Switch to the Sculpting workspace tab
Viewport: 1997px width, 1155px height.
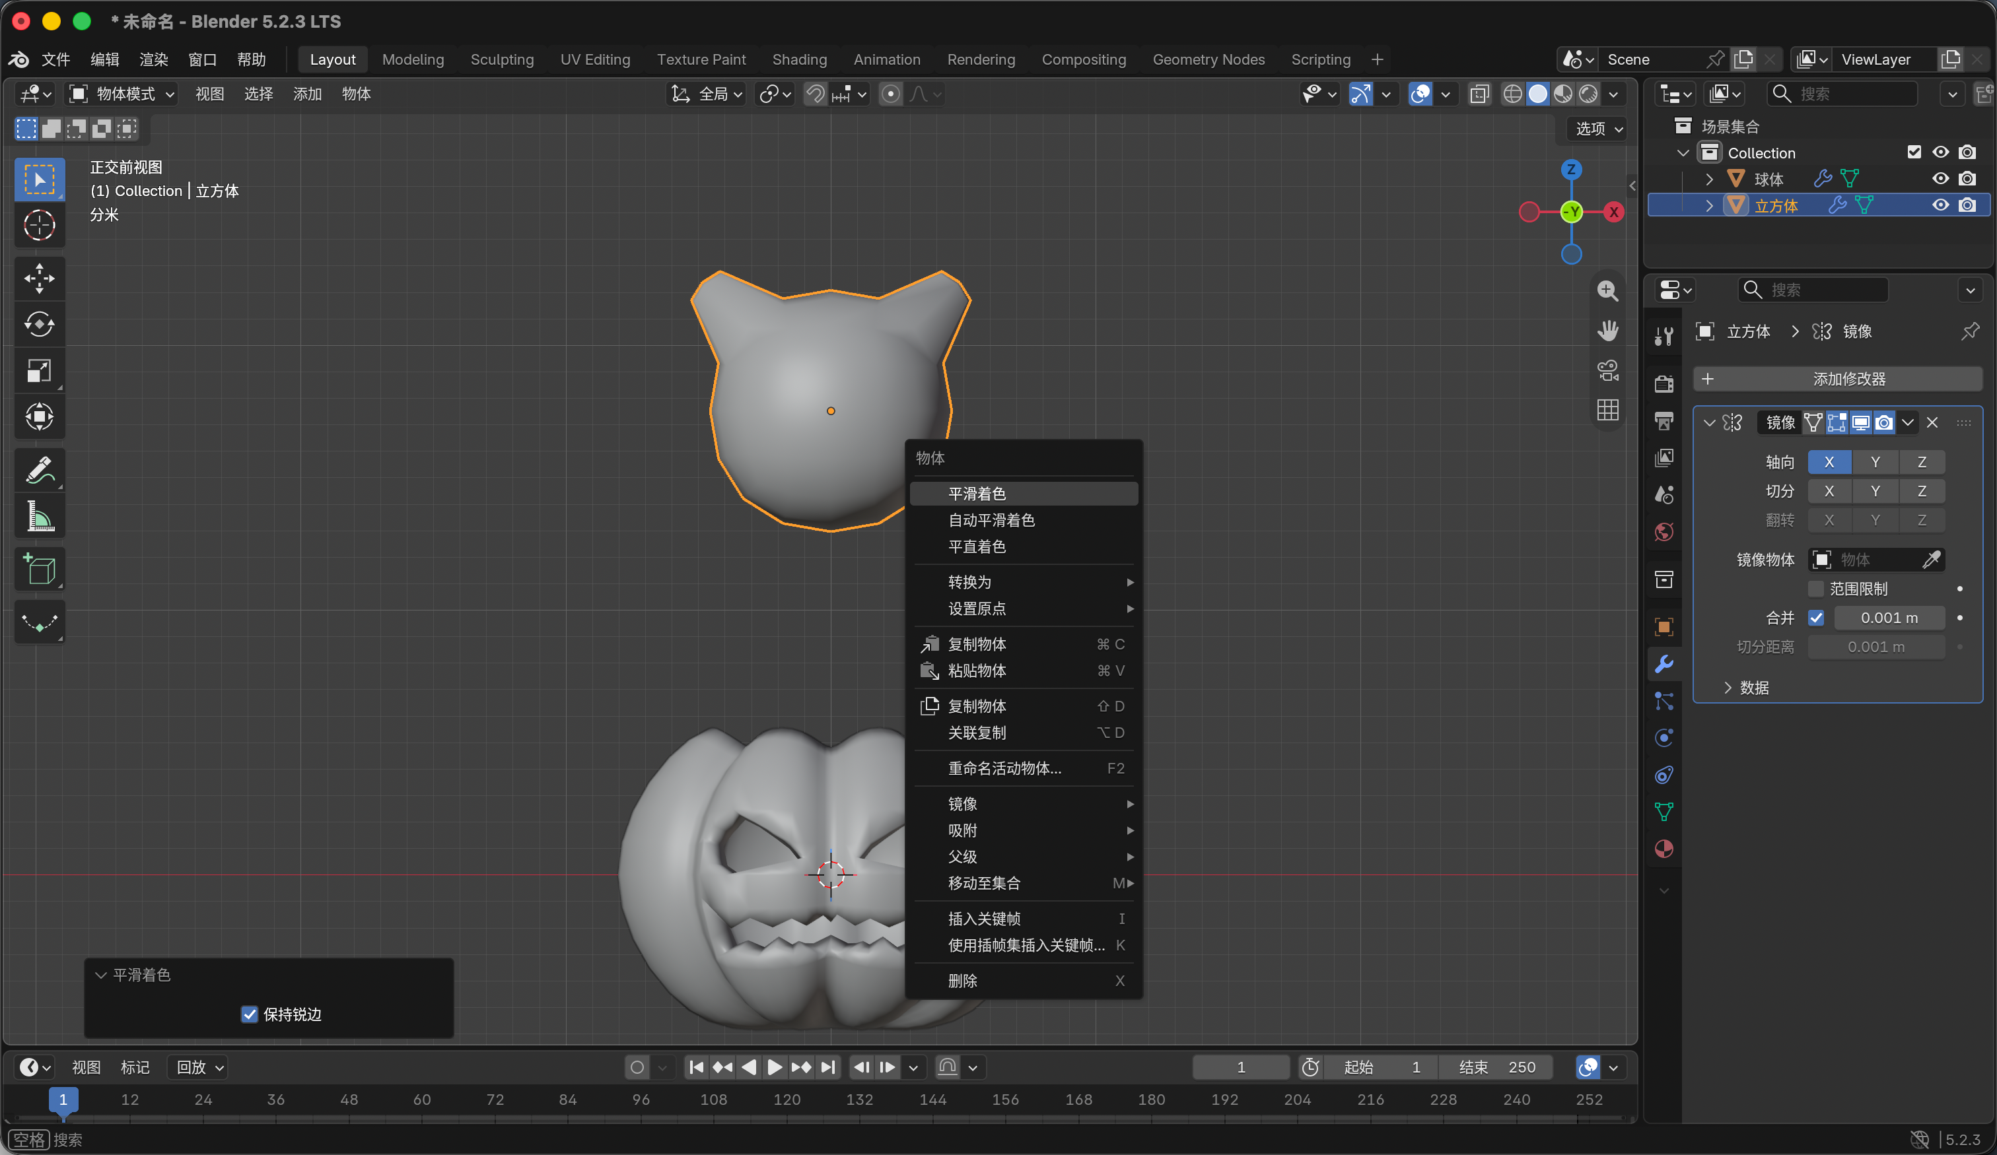502,59
